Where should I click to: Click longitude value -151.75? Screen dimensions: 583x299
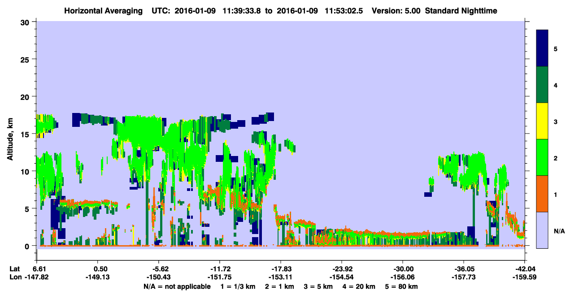(220, 277)
